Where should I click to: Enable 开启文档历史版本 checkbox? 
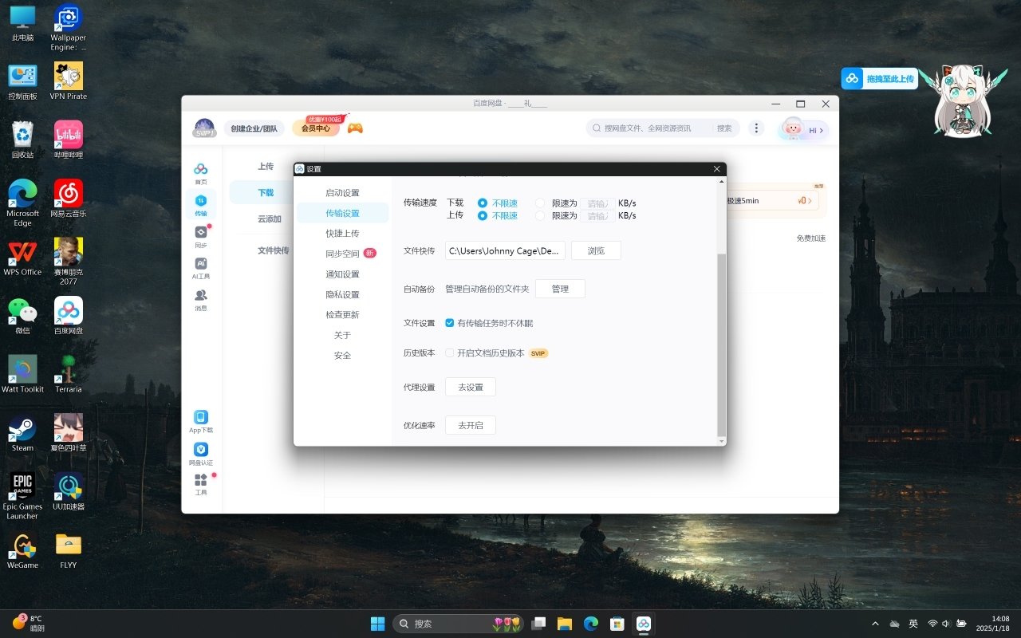point(450,352)
